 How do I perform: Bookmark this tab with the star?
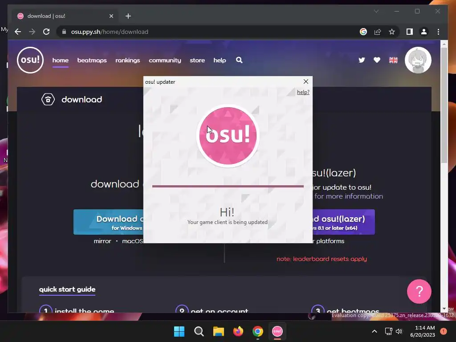[x=392, y=32]
